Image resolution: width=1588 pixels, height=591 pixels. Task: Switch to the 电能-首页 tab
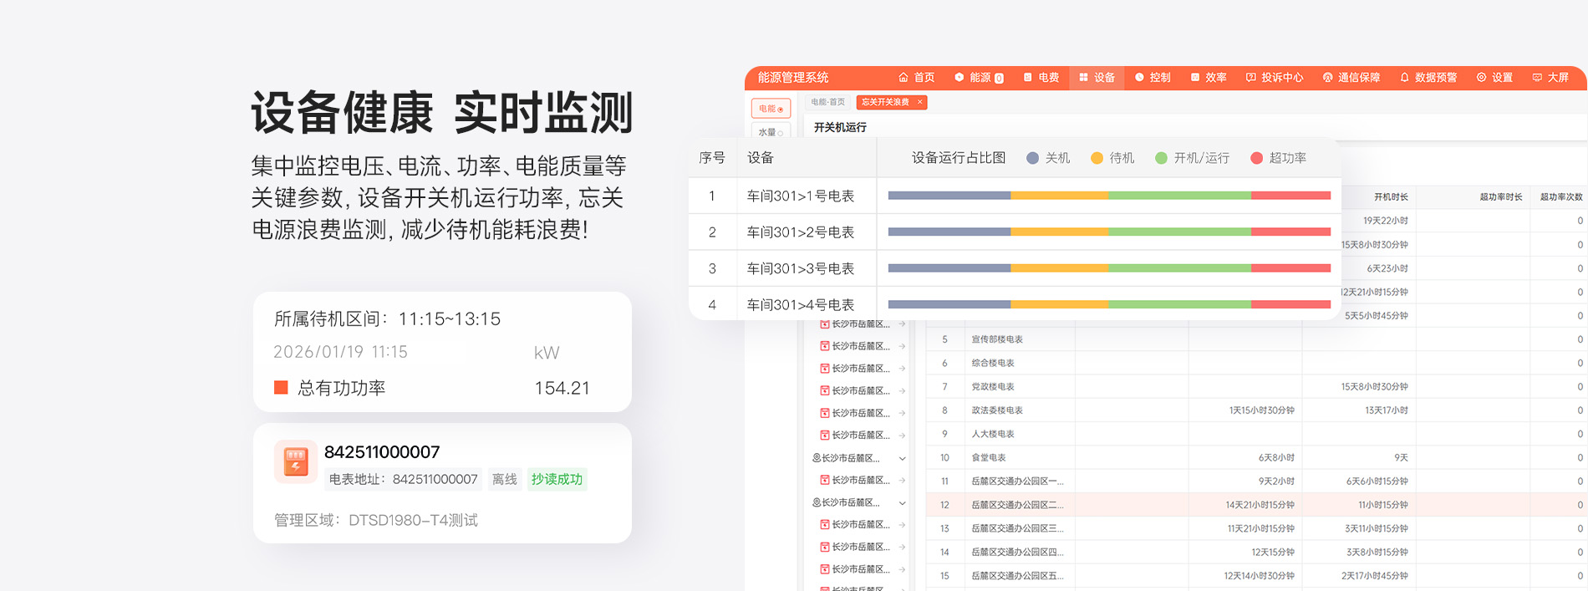coord(827,102)
